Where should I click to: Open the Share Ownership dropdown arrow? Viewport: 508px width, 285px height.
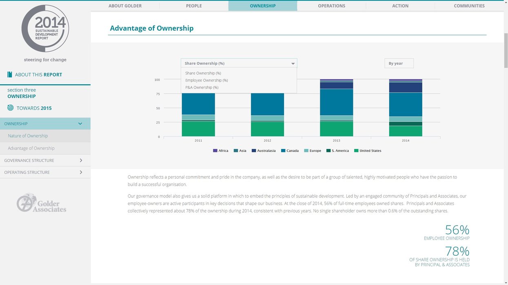tap(293, 64)
